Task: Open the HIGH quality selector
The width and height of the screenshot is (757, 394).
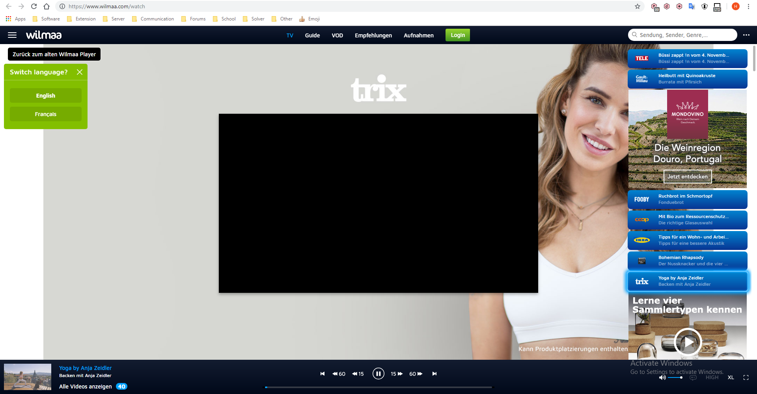Action: pyautogui.click(x=712, y=377)
